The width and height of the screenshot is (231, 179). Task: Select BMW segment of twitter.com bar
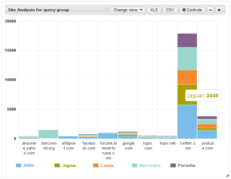[x=187, y=122]
